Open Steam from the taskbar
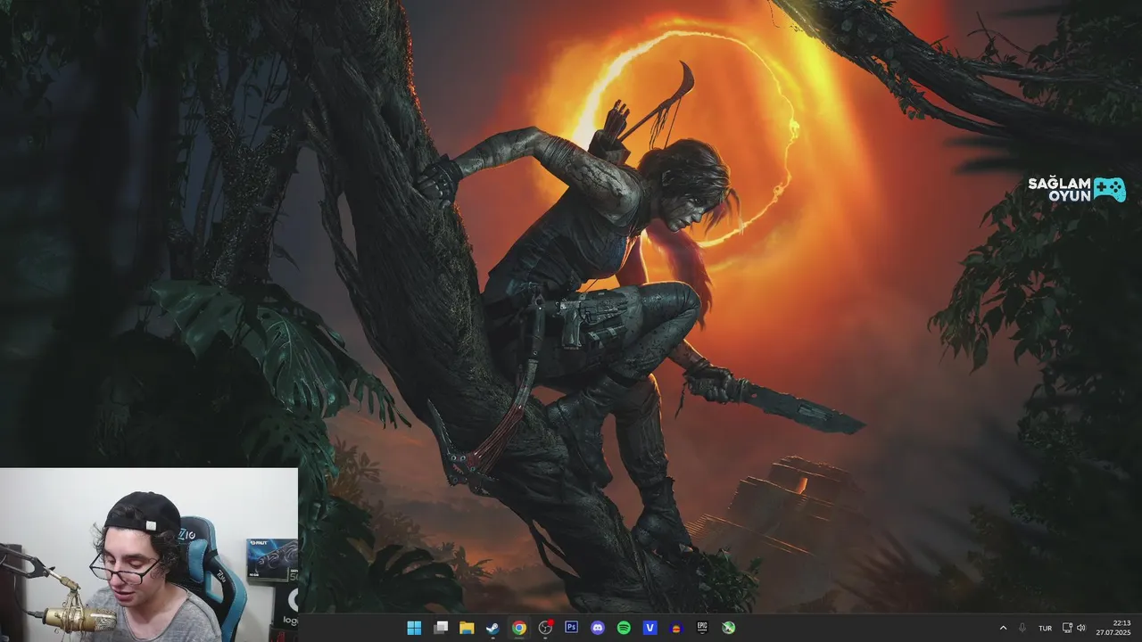The image size is (1142, 642). 492,628
